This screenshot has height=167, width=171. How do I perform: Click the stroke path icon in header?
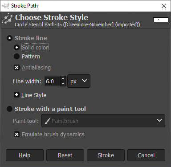(7, 19)
